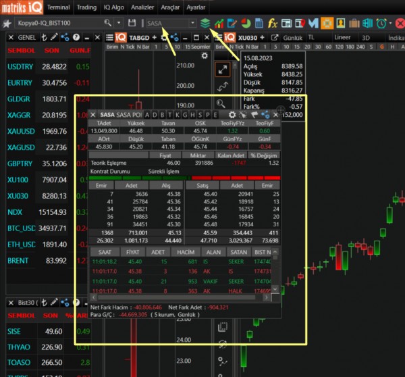This screenshot has height=377, width=405.
Task: Open gear settings in SASA depth window
Action: click(x=232, y=115)
